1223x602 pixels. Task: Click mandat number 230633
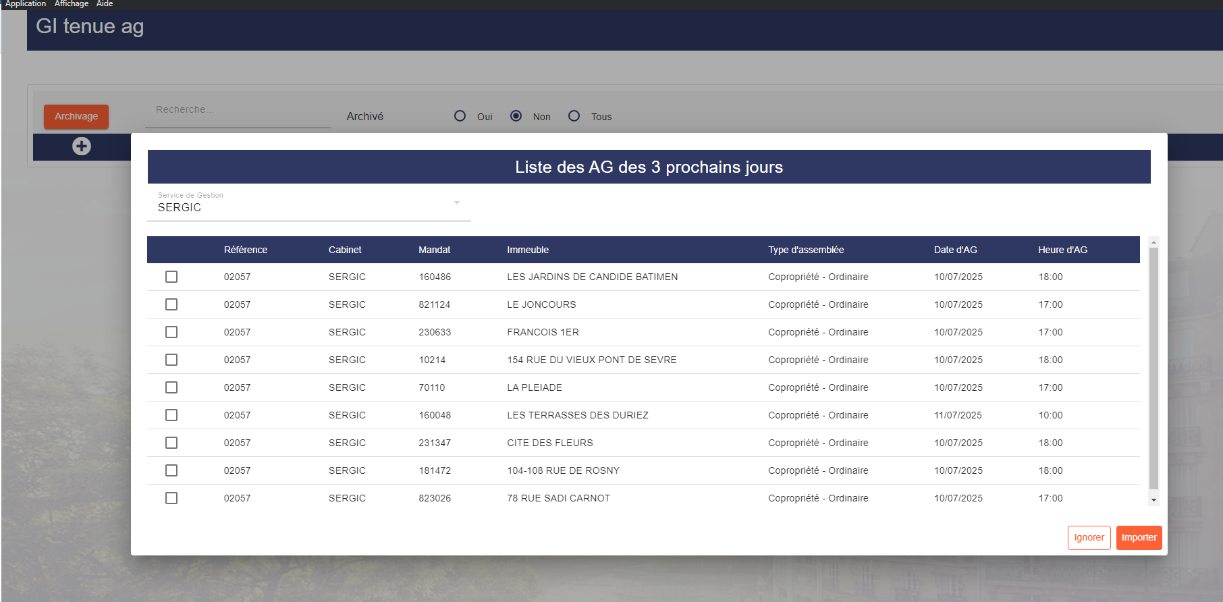(435, 332)
